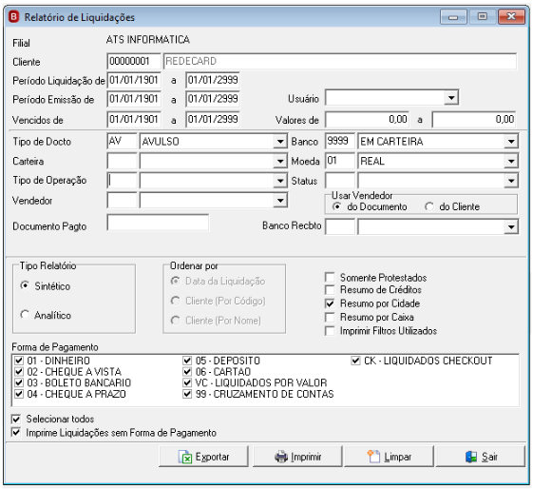Open the Banco EM CARTEIRA dropdown
This screenshot has height=489, width=533.
511,141
